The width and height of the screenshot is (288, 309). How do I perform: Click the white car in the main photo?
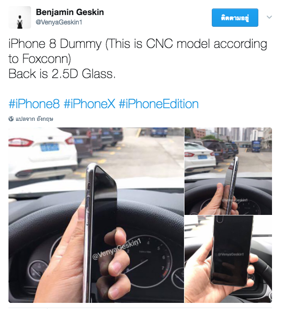point(43,154)
